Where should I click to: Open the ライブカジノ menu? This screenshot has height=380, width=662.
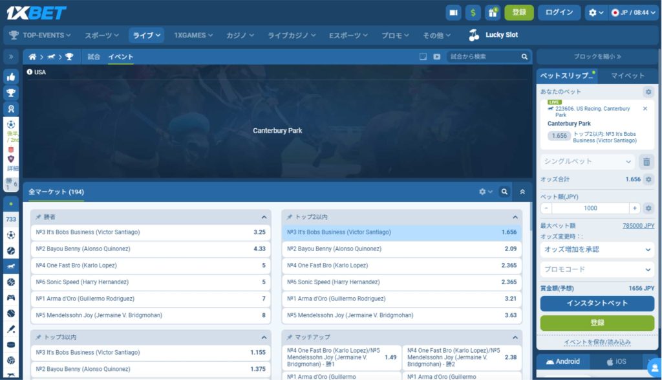pos(292,35)
